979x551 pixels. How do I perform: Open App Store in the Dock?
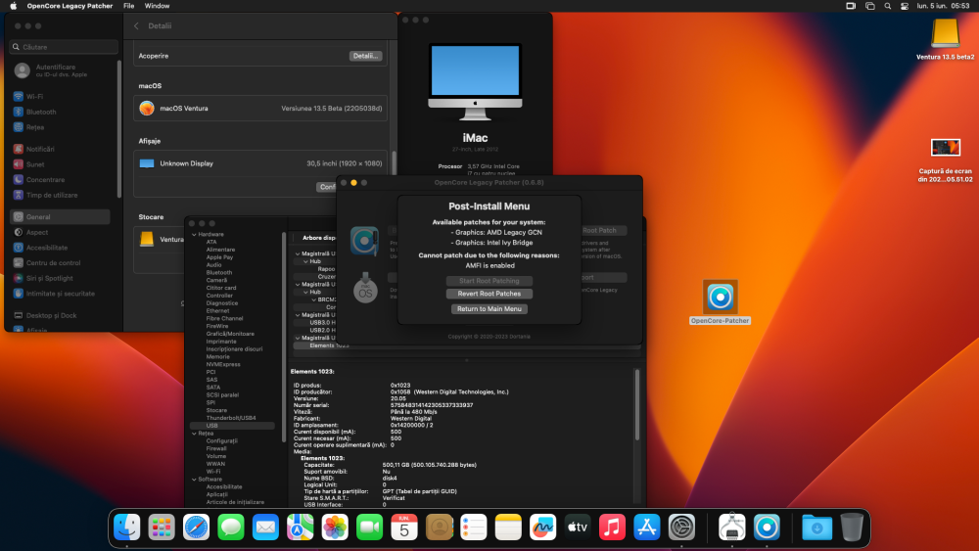(647, 528)
